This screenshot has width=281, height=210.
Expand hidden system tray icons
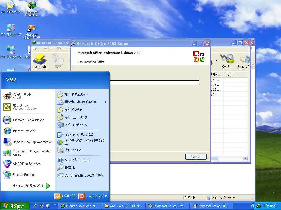tap(253, 206)
